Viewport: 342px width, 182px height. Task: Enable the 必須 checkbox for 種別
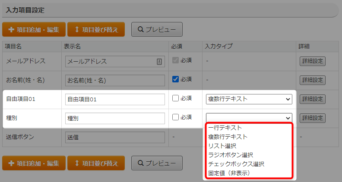[175, 117]
